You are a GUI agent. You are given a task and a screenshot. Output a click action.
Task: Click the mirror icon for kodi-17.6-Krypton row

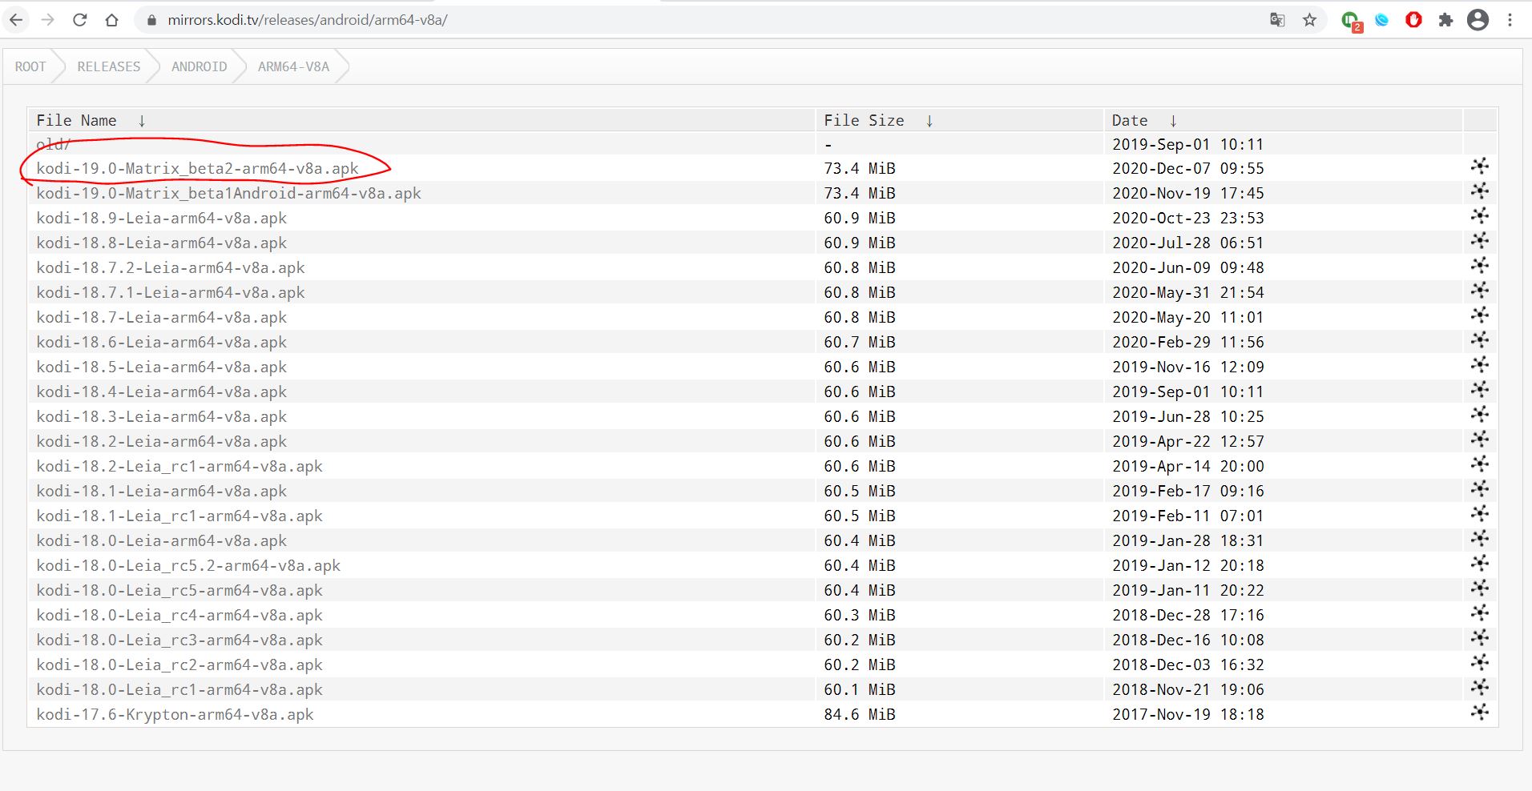[1480, 712]
